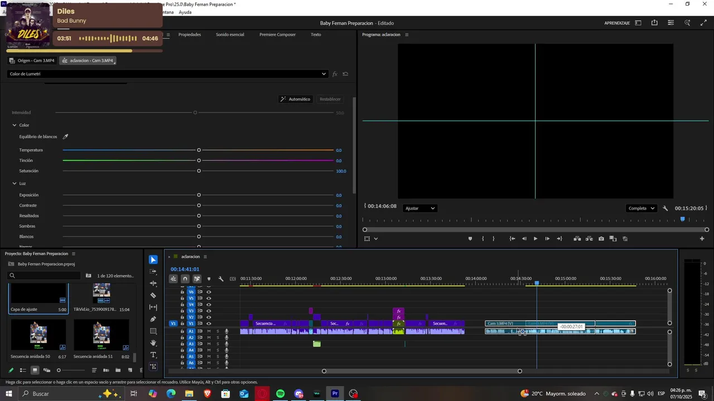Screen dimensions: 714x401
Task: Open APRENDIZAJE workspace
Action: [617, 23]
